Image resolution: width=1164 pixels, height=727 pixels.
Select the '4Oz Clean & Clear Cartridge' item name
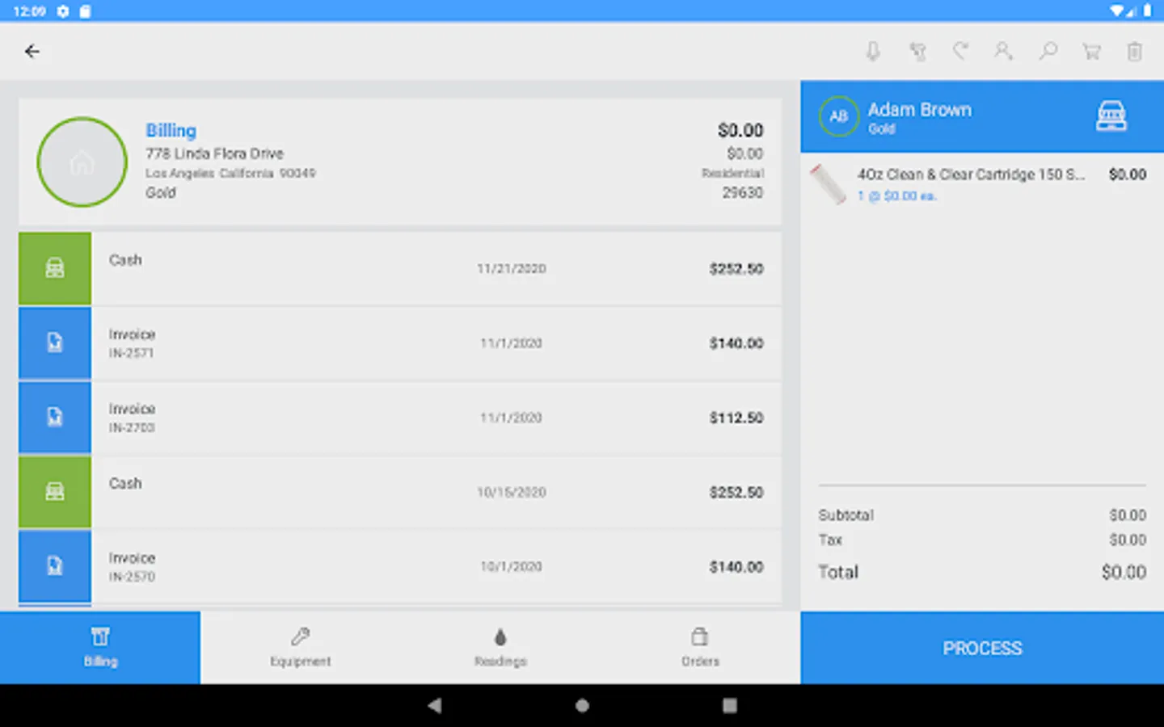click(x=972, y=174)
